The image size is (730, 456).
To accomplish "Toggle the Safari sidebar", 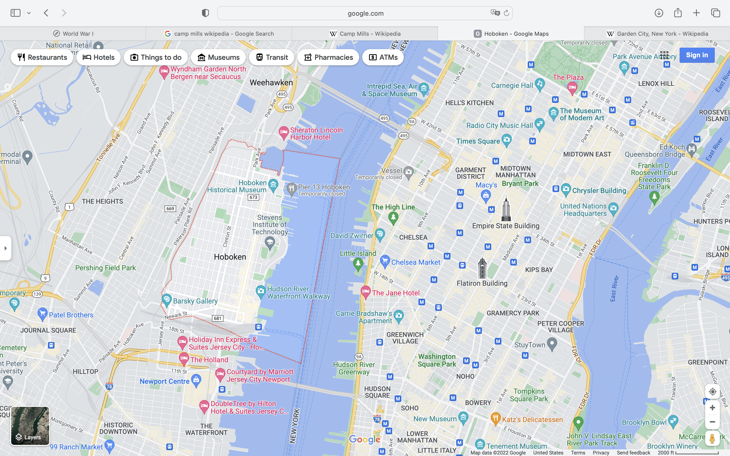I will (15, 13).
